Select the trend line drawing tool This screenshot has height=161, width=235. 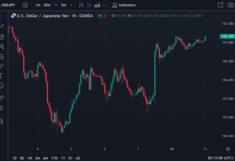pyautogui.click(x=2, y=26)
